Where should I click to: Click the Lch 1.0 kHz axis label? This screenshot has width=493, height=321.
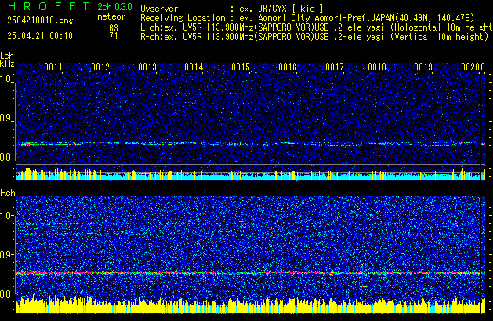5,79
